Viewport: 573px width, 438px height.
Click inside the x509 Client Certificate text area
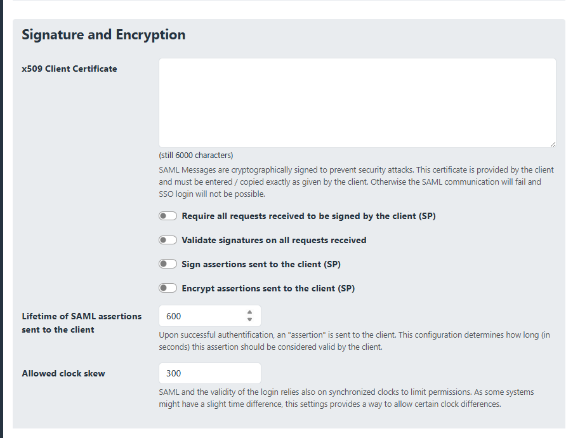coord(357,103)
